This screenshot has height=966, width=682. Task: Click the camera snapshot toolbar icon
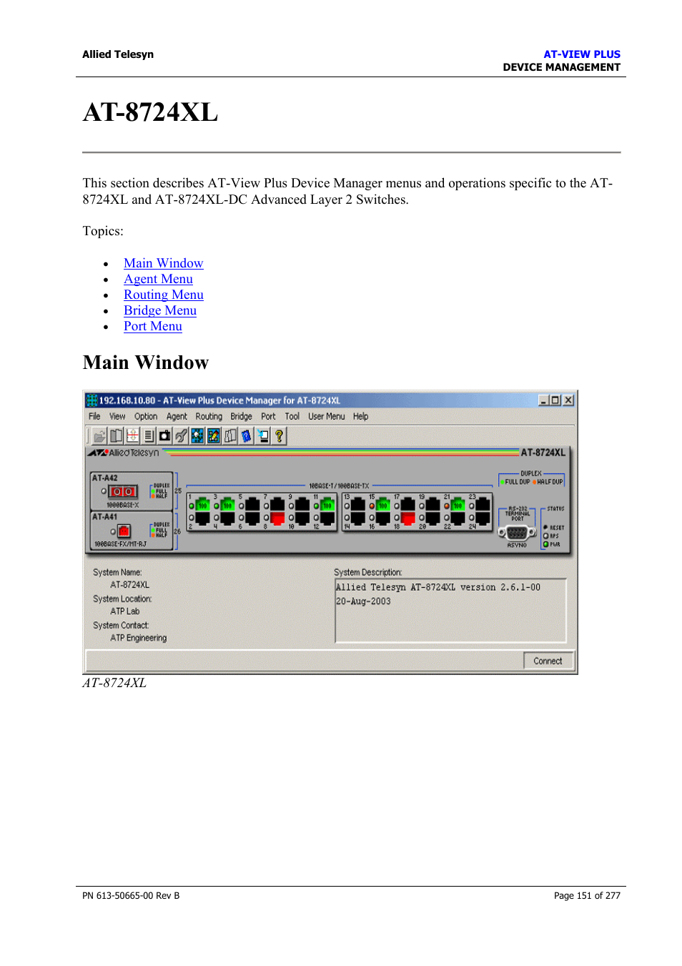point(165,435)
